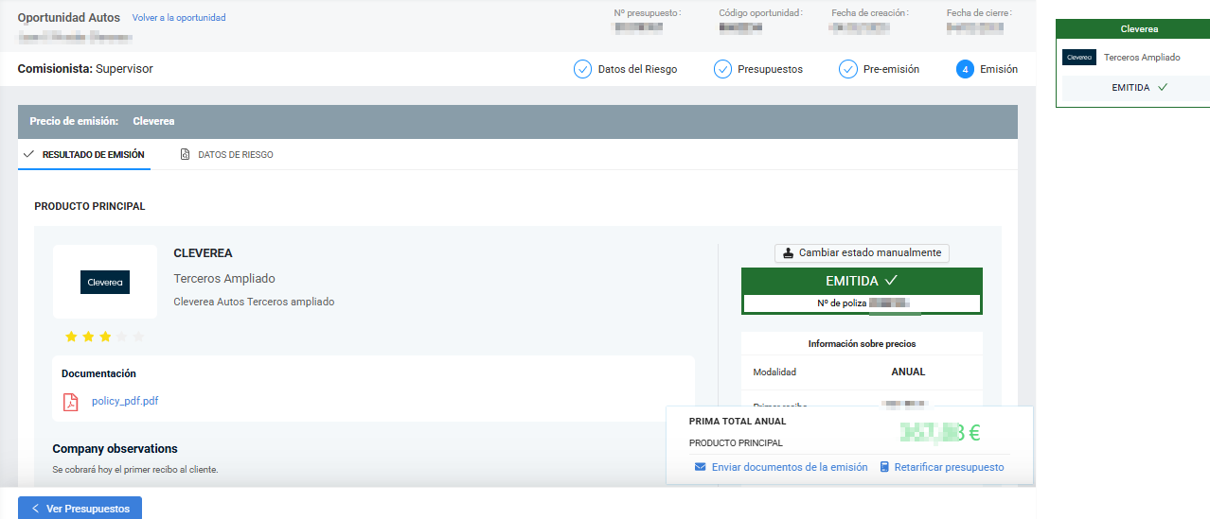Select the Resultado de Emisión tab
This screenshot has width=1210, height=519.
pyautogui.click(x=84, y=154)
